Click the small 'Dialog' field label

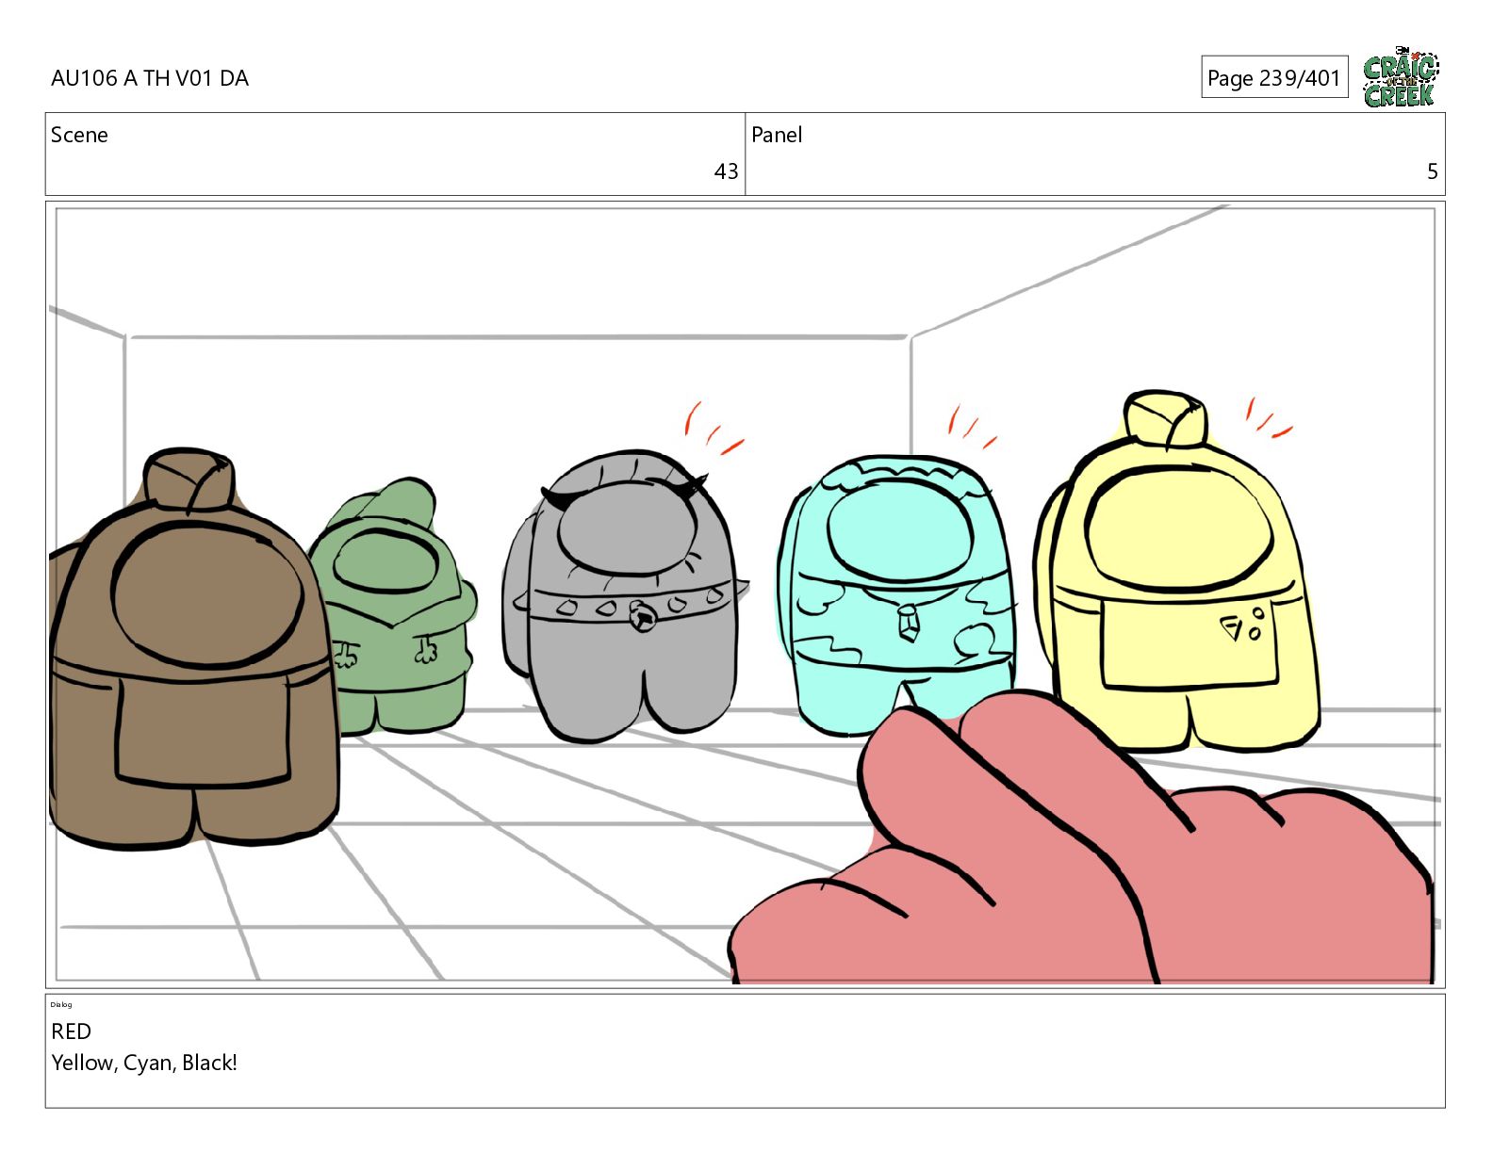coord(61,1004)
